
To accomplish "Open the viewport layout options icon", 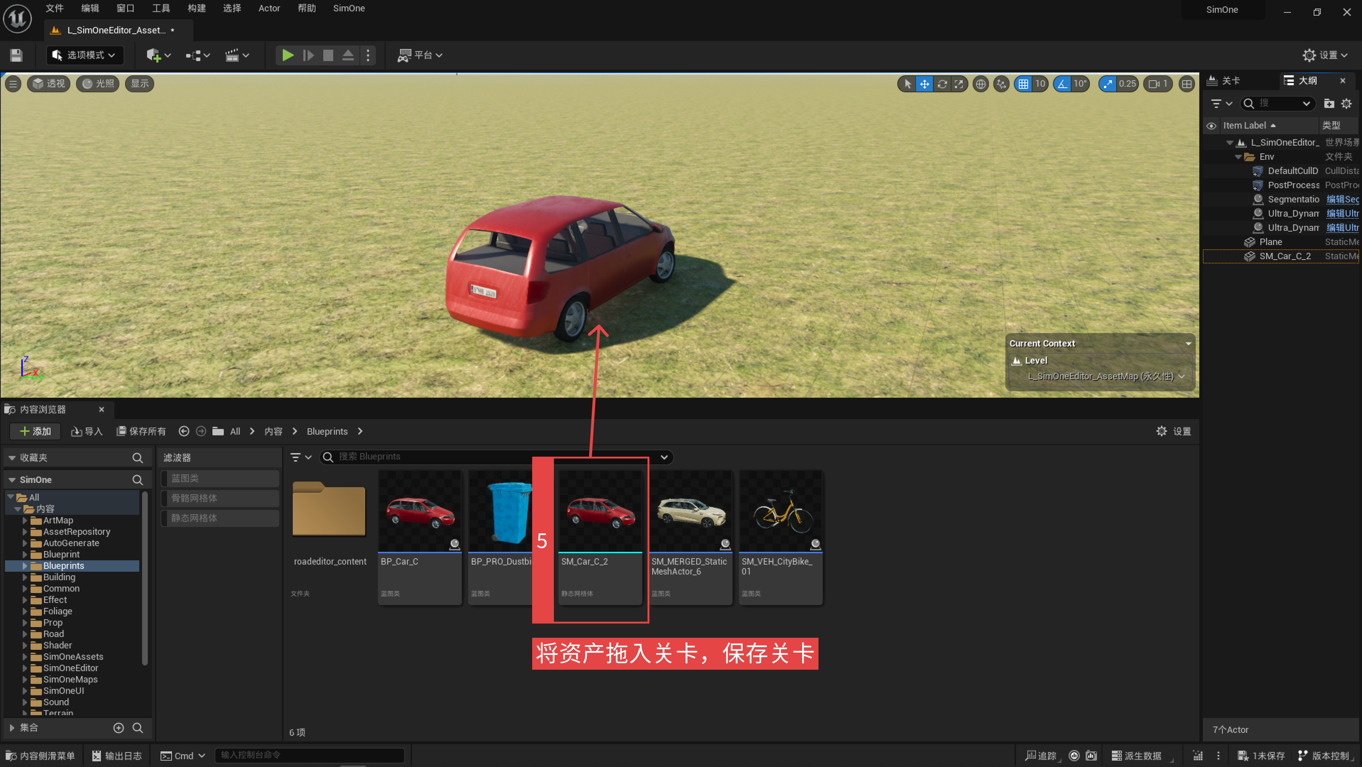I will pyautogui.click(x=1187, y=83).
